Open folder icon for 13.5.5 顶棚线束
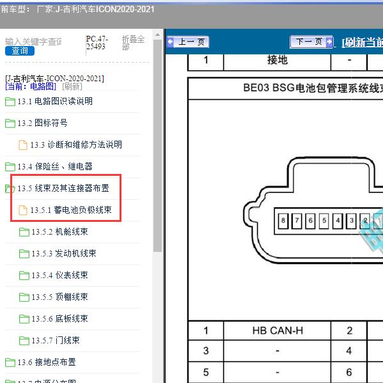383x383 pixels. 24,297
